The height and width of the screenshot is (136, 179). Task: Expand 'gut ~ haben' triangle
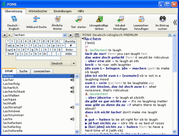[x=86, y=120]
